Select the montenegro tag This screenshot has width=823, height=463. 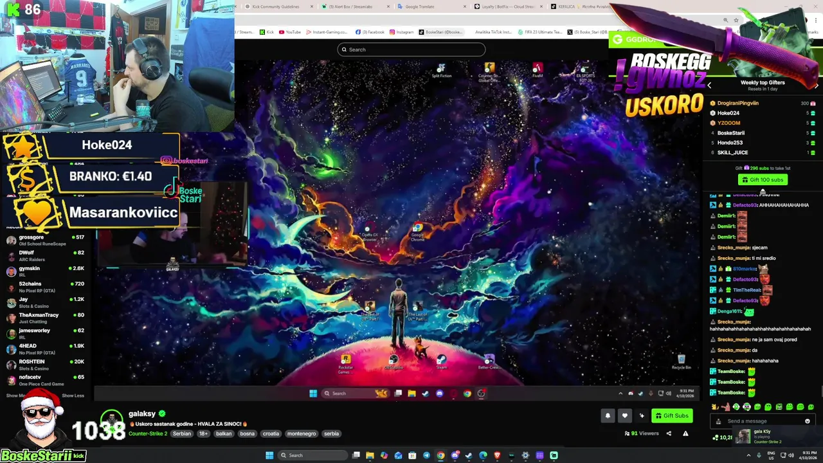[302, 433]
